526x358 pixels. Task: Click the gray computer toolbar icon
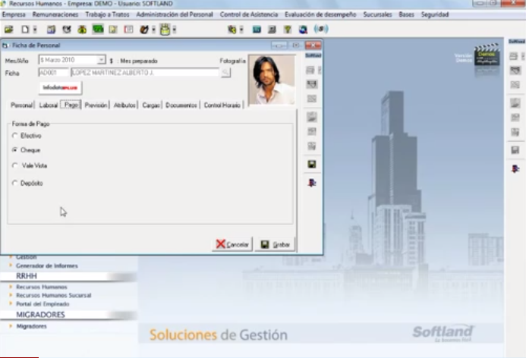pos(272,30)
